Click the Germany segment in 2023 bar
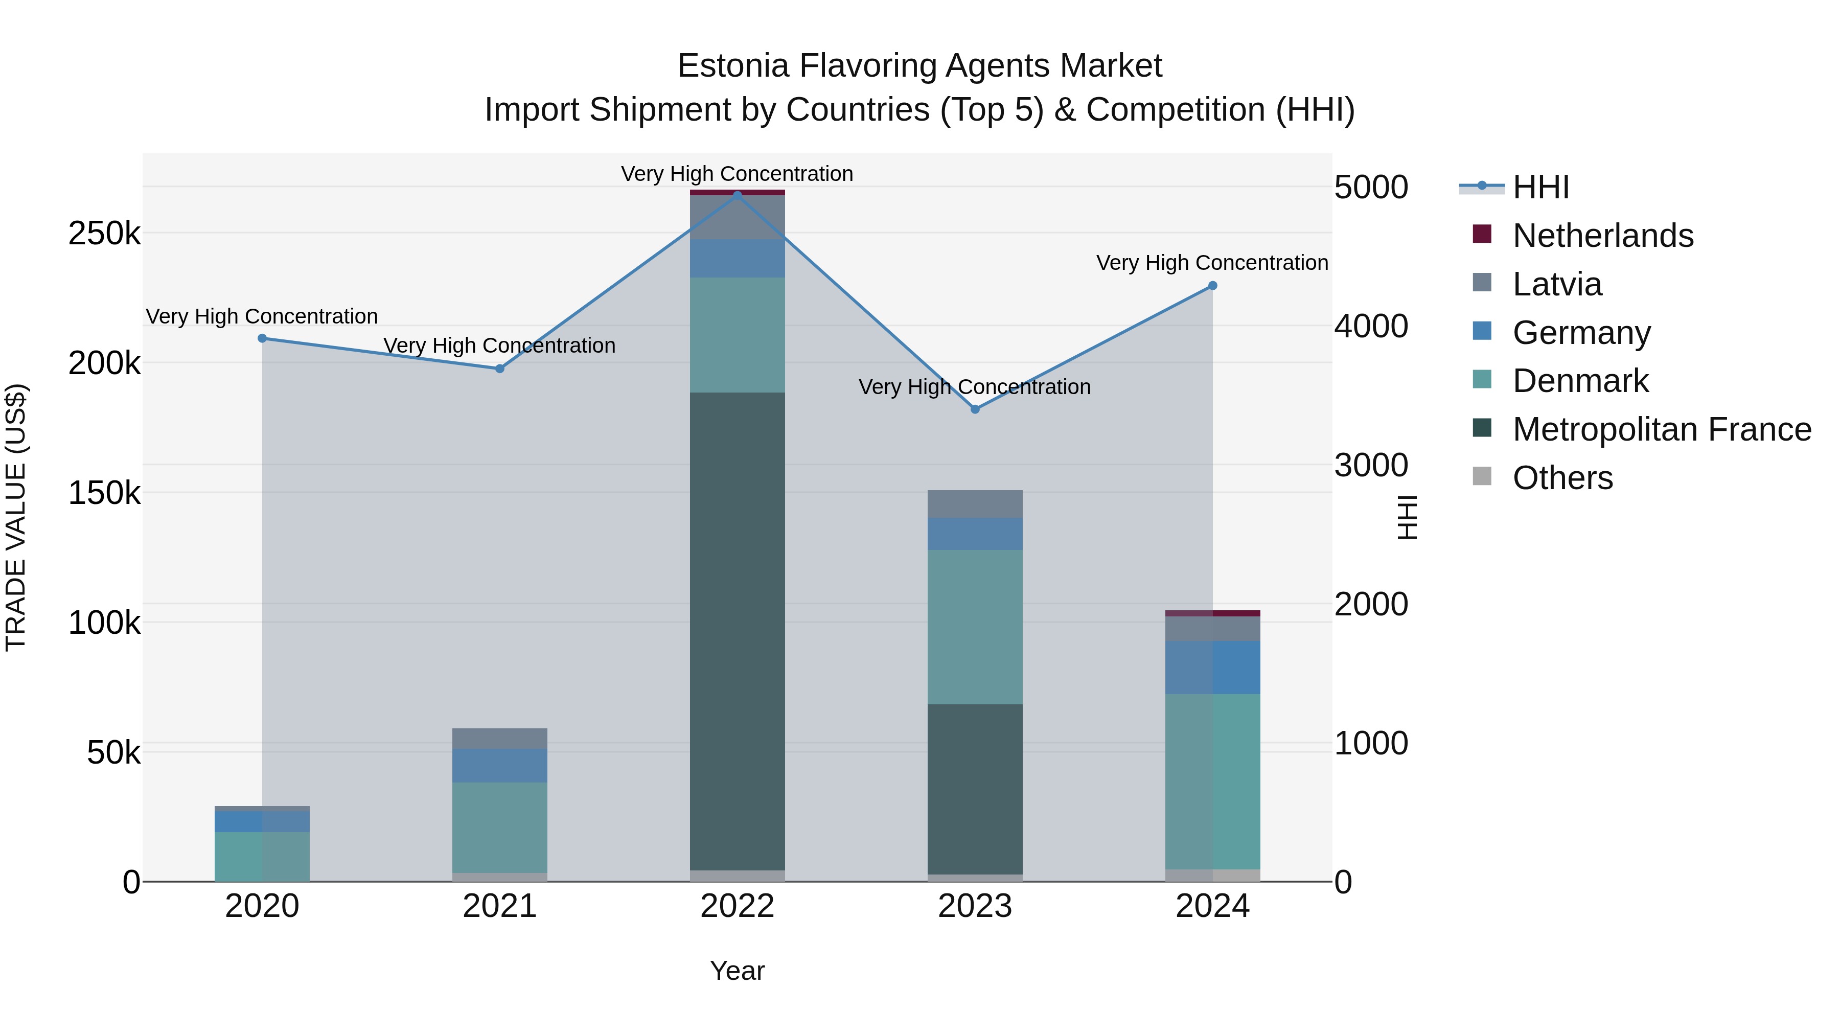 [x=975, y=534]
